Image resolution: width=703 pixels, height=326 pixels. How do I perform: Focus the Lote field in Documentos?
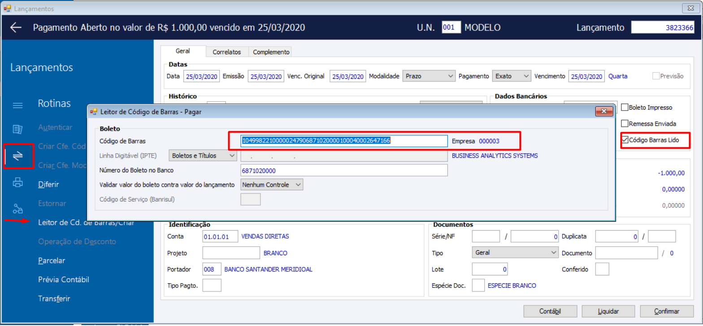click(490, 269)
